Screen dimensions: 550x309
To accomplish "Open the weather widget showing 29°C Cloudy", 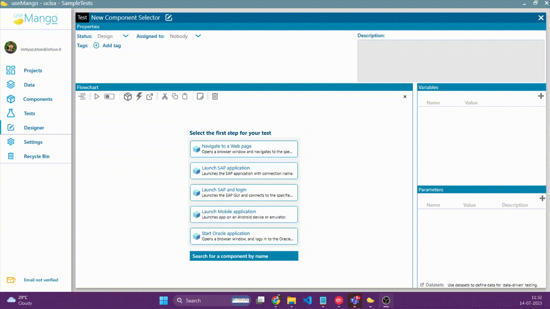I will 20,300.
